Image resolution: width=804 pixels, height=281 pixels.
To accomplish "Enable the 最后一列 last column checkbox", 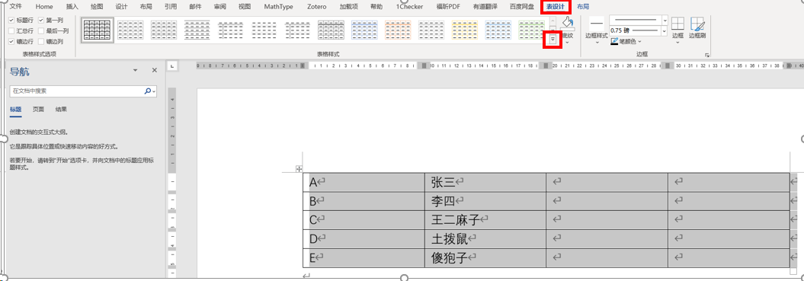I will click(x=41, y=30).
